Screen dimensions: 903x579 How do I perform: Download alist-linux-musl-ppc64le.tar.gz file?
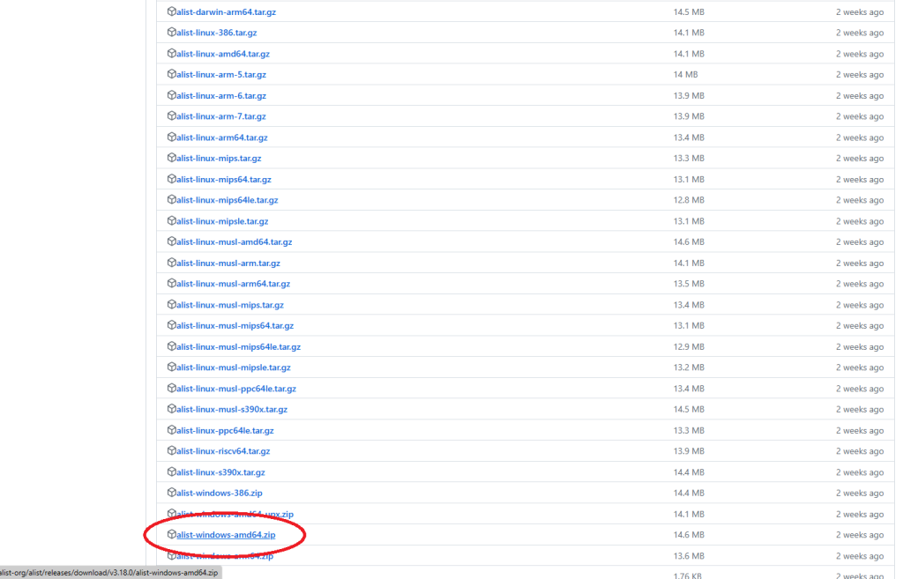click(x=235, y=389)
